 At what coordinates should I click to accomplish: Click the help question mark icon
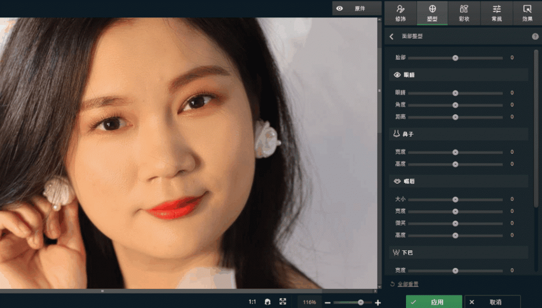tap(535, 36)
